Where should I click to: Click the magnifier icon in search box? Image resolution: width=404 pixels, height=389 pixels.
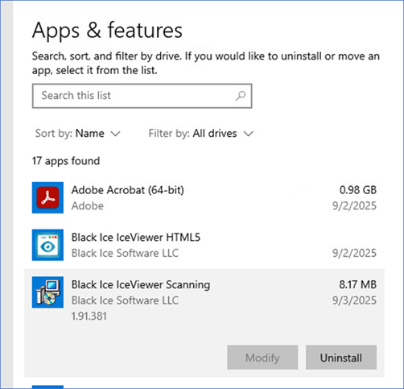[x=241, y=96]
